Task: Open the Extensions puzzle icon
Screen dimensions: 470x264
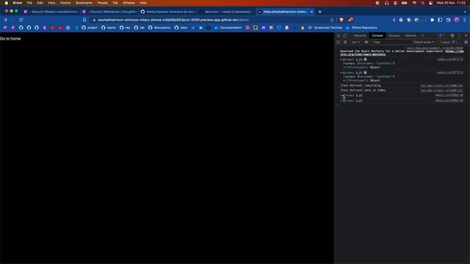Action: tap(432, 20)
